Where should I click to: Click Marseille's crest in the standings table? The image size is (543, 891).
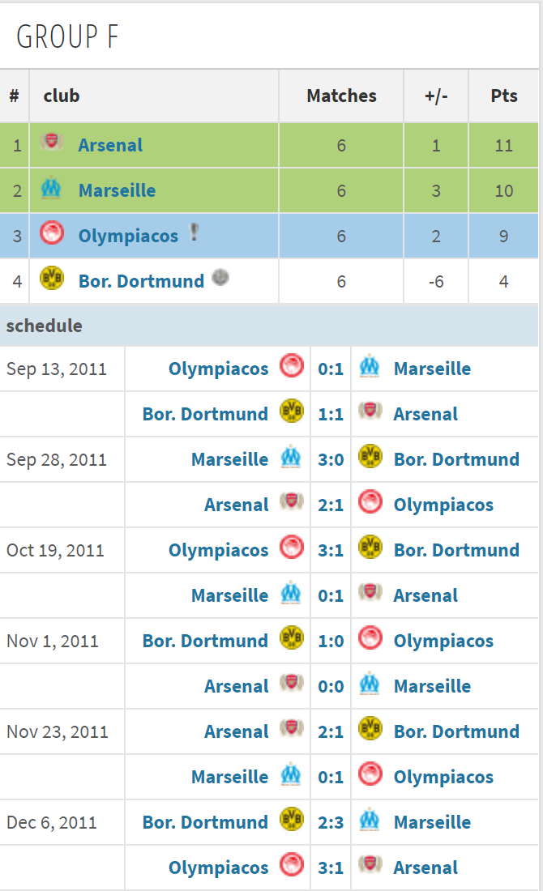52,190
